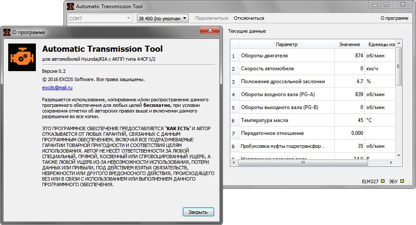The image size is (416, 225).
Task: Select the Положение дроссельной заслонки row
Action: coord(313,81)
